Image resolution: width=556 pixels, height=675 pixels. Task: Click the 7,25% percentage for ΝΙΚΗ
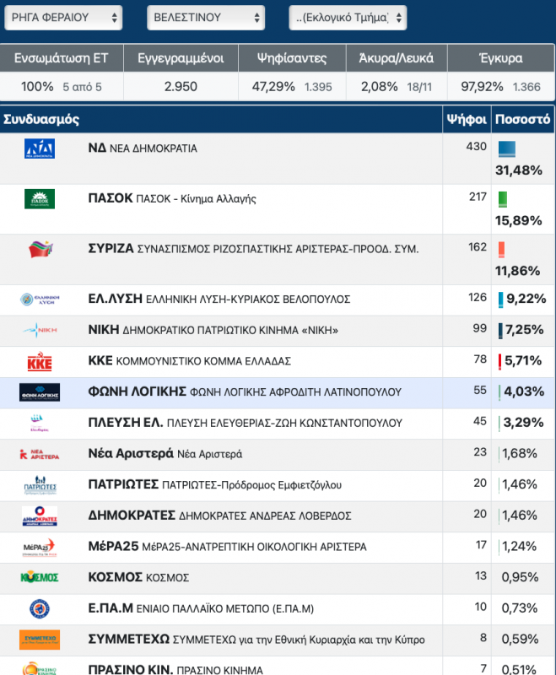coord(525,330)
